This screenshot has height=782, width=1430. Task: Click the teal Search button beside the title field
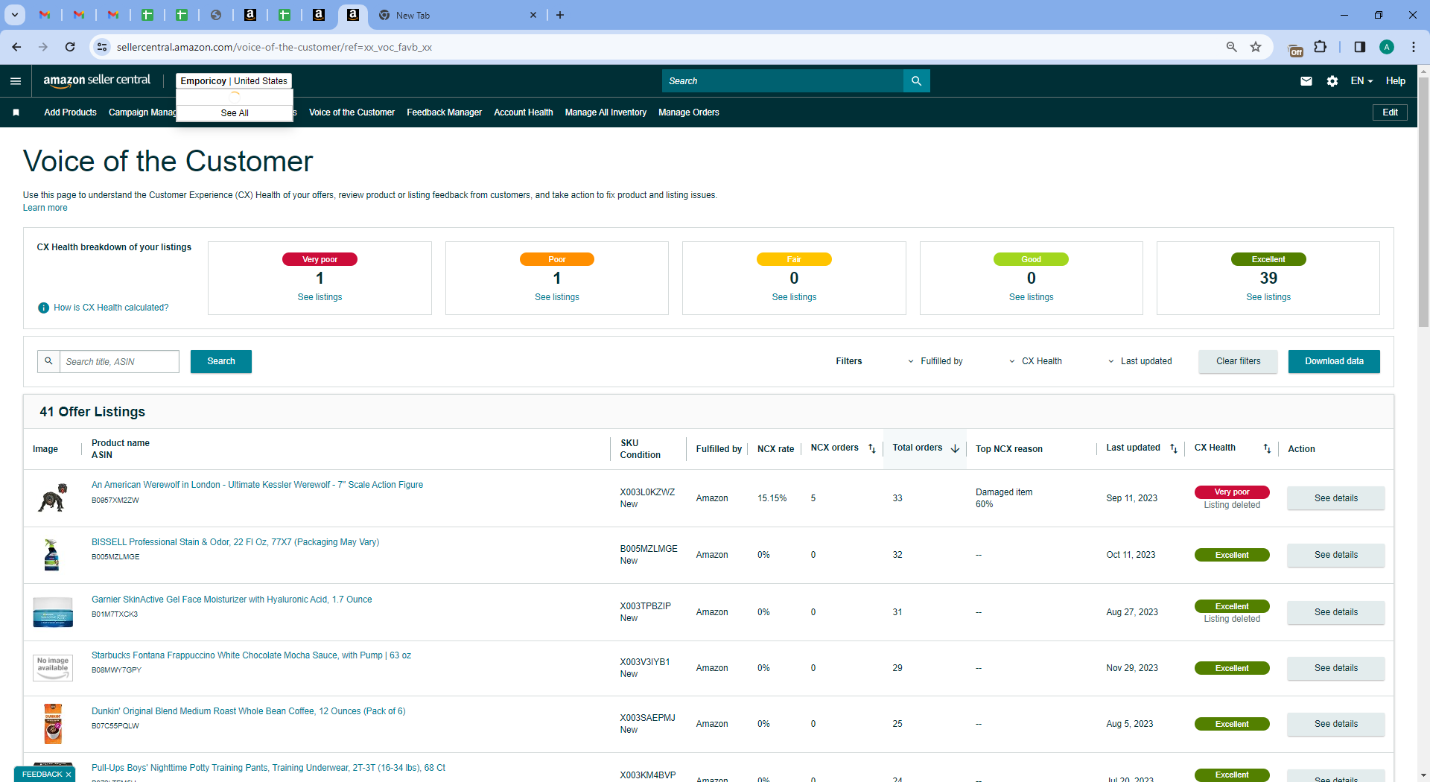click(221, 361)
